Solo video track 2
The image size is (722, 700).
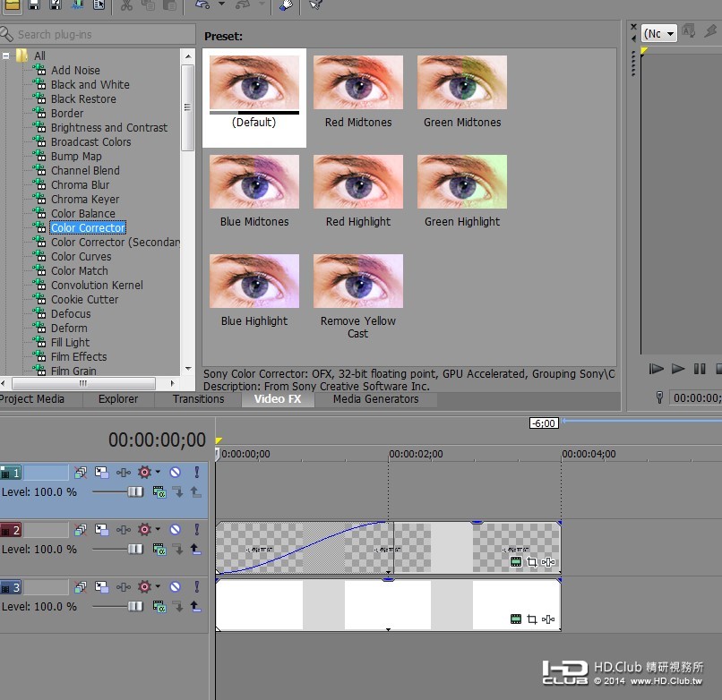click(x=196, y=530)
